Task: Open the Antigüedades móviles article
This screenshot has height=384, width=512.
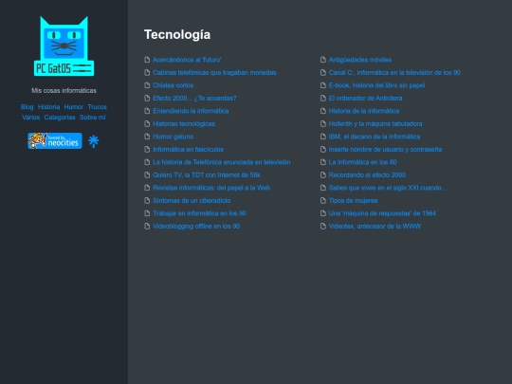Action: tap(360, 60)
